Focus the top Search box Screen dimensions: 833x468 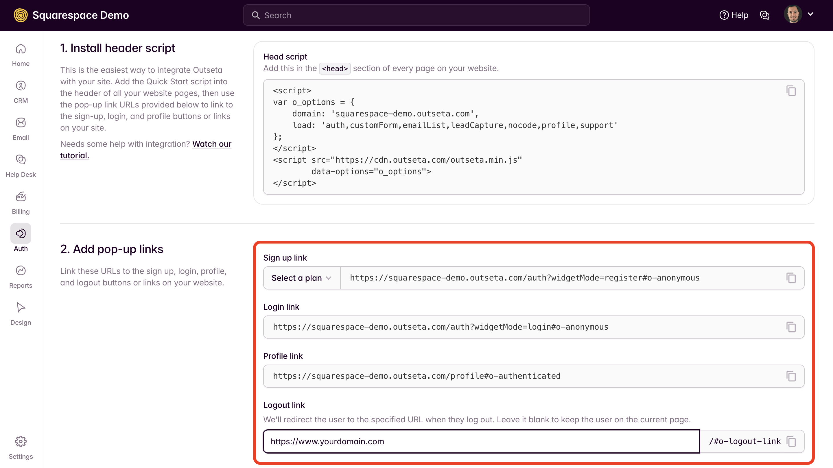416,15
